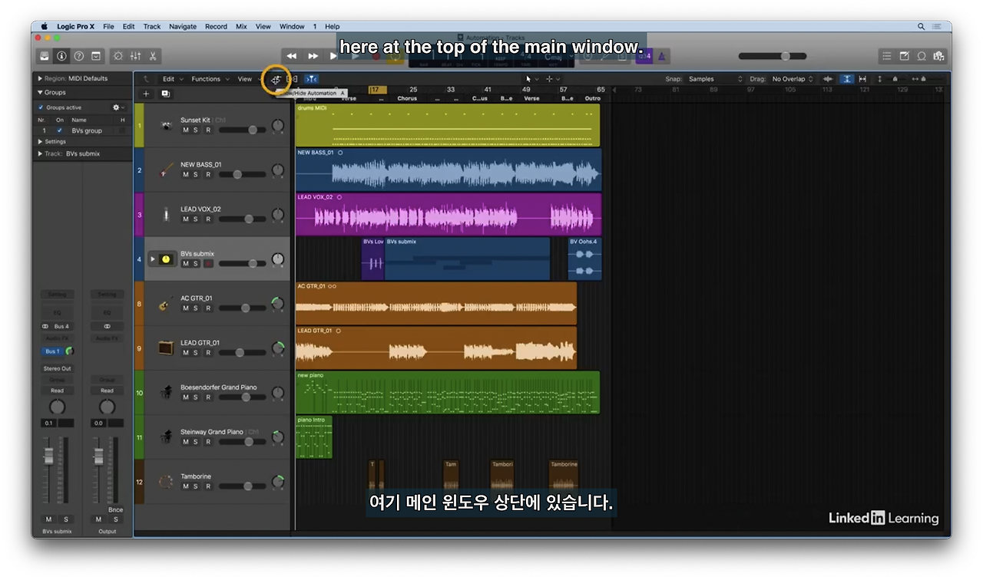Click the duplicate track button

[165, 94]
